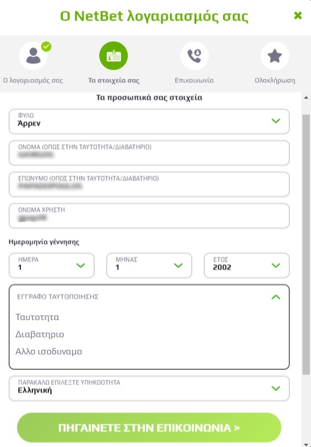Screen dimensions: 311x447
Task: Click the ΟΝΟΜΑ first name field
Action: 149,153
